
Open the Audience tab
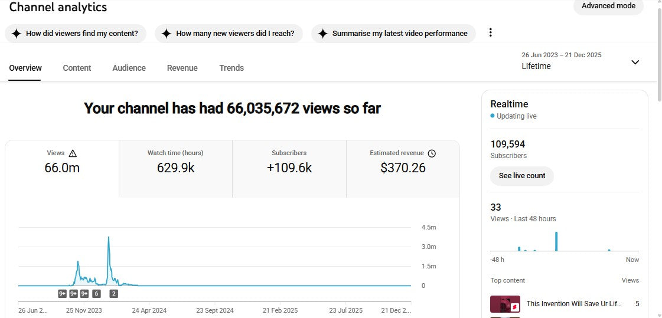(x=129, y=68)
